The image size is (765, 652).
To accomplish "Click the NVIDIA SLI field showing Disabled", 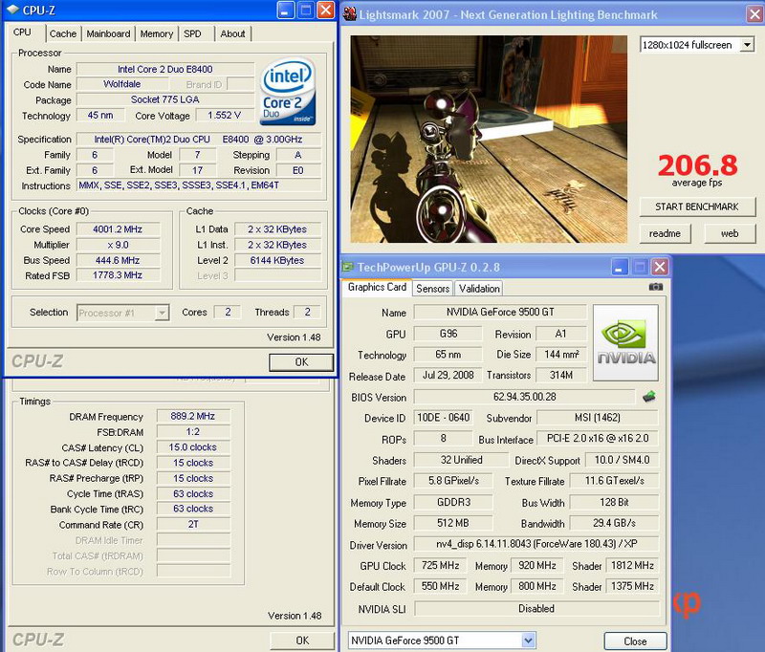I will point(536,609).
